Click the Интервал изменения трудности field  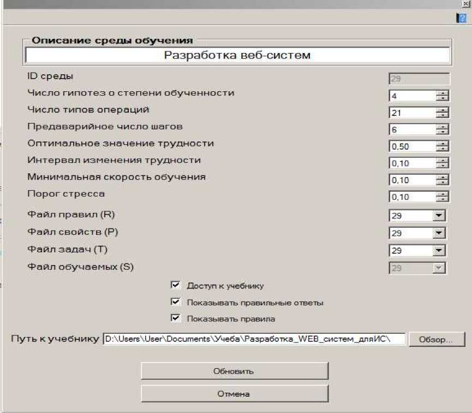click(x=413, y=163)
